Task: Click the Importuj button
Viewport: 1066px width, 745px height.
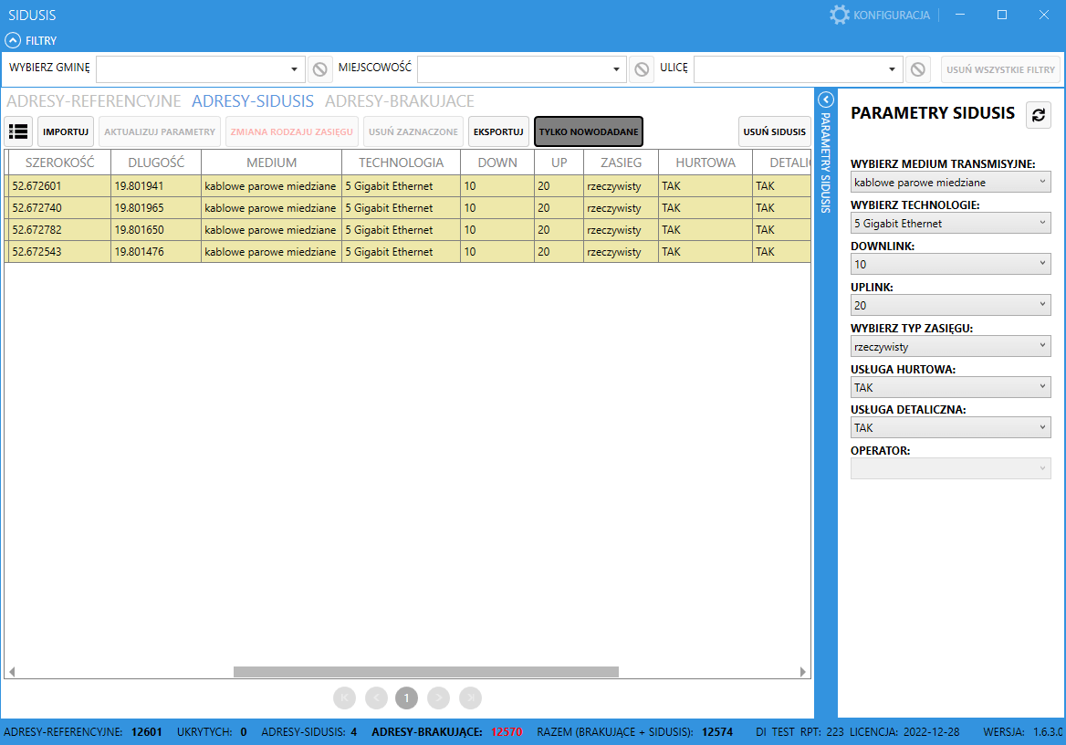Action: click(66, 131)
